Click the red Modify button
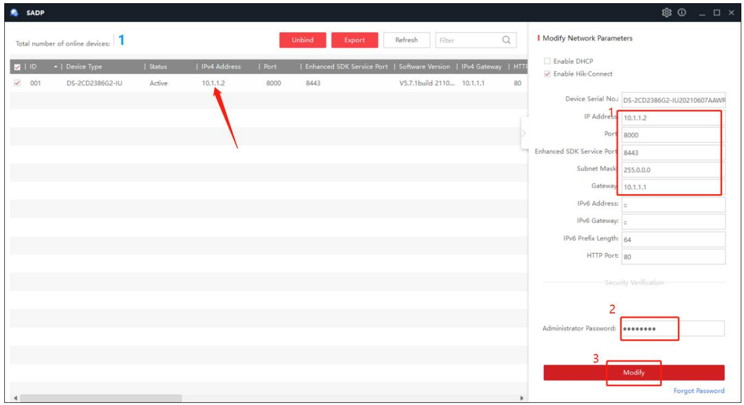Screen dimensions: 744x405 click(634, 373)
